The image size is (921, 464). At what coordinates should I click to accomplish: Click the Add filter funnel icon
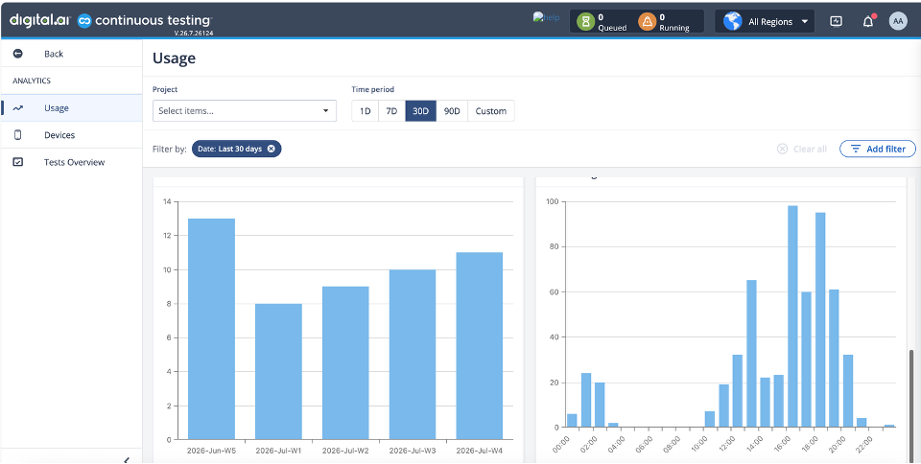[856, 149]
